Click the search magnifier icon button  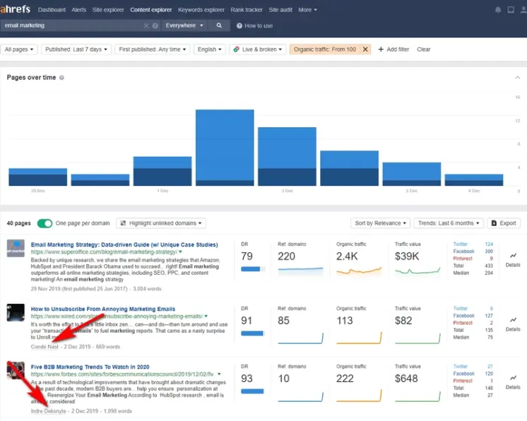click(219, 25)
